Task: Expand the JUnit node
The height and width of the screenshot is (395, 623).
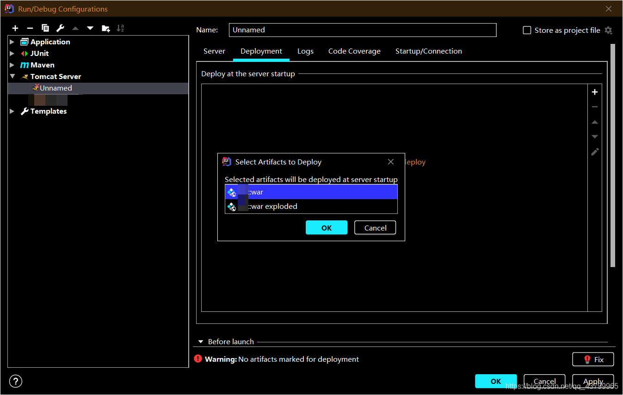Action: pyautogui.click(x=12, y=54)
